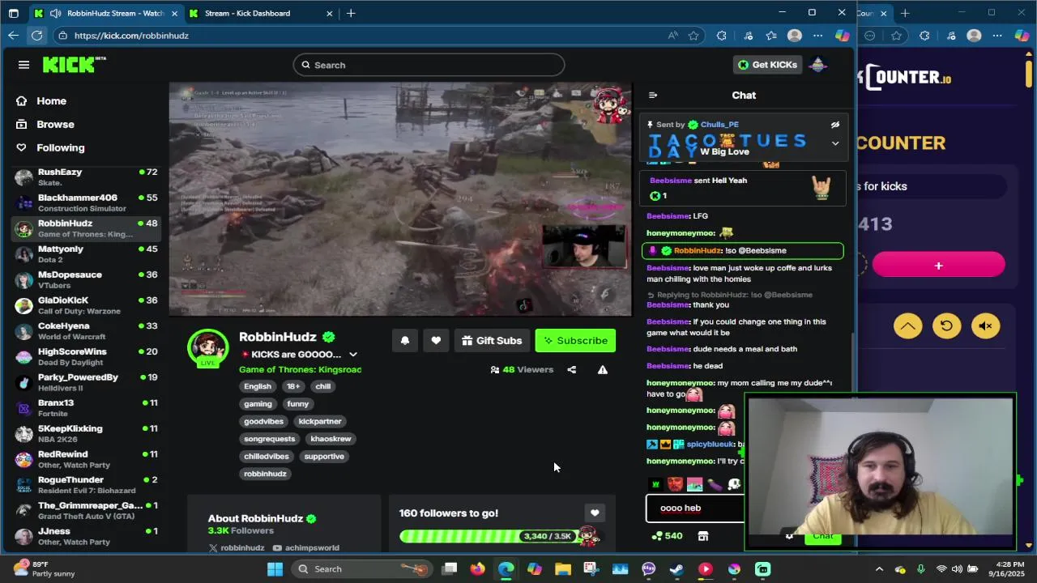
Task: Open the tab actions menu
Action: point(13,13)
